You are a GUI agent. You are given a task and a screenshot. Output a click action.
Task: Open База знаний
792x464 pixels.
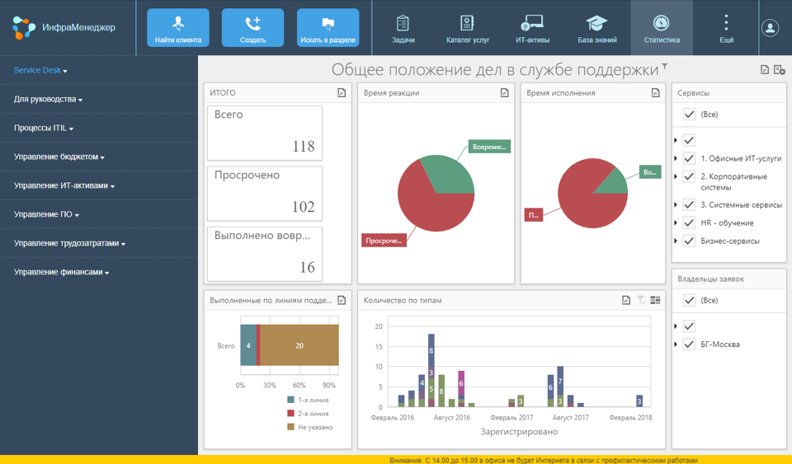(597, 28)
